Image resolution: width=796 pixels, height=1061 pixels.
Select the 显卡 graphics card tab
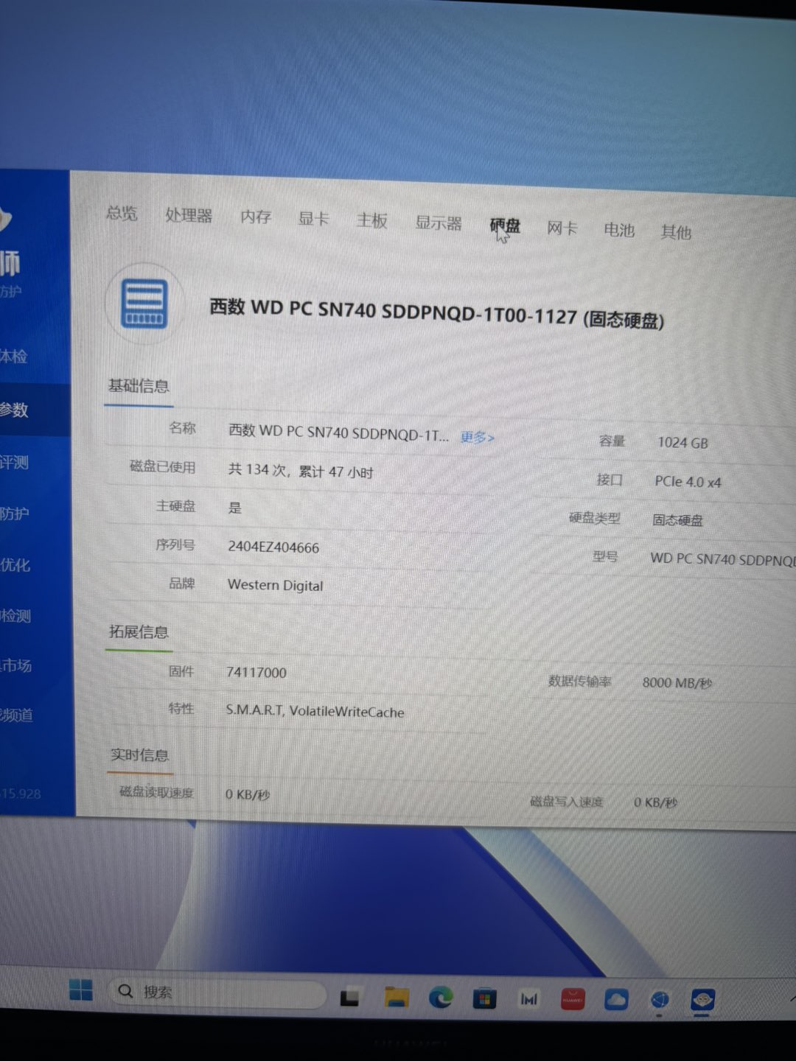[313, 219]
